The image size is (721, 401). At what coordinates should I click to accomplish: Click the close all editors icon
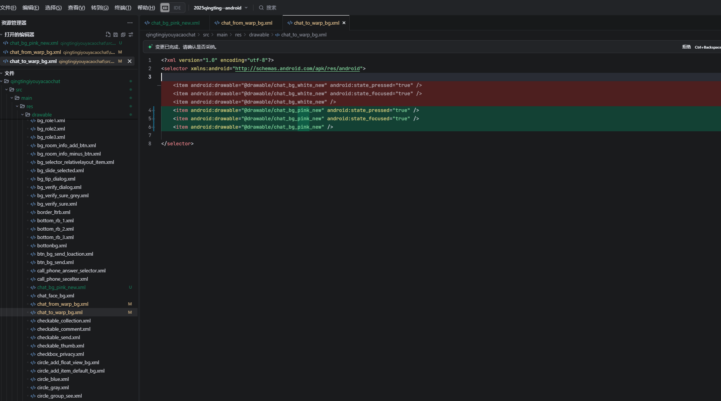123,35
